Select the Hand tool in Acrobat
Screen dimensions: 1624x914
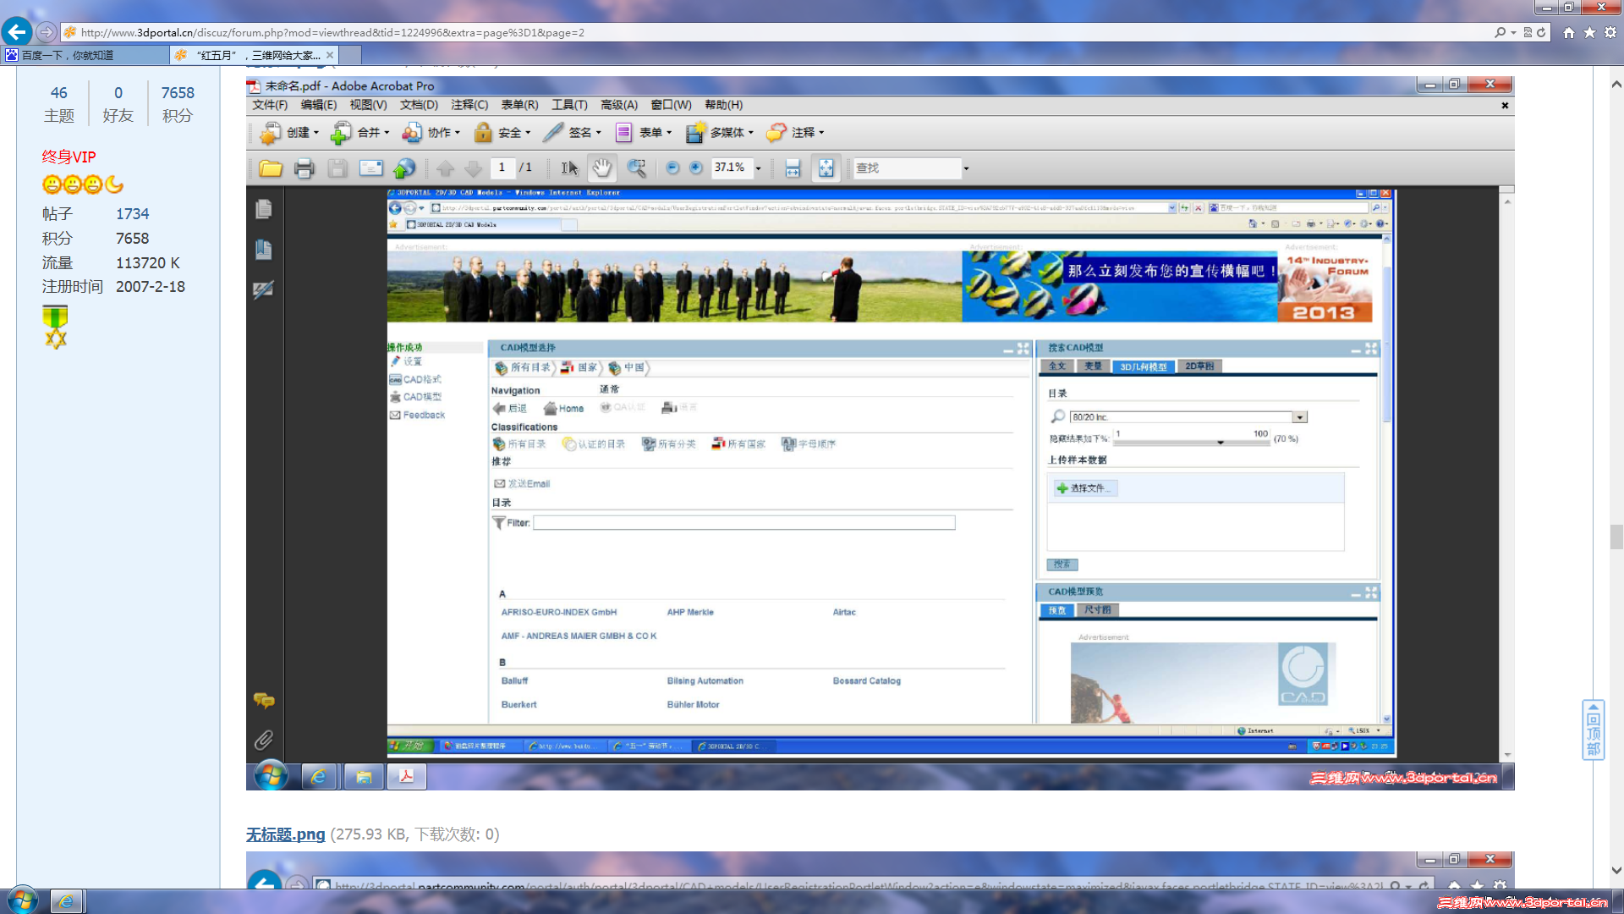pos(601,168)
